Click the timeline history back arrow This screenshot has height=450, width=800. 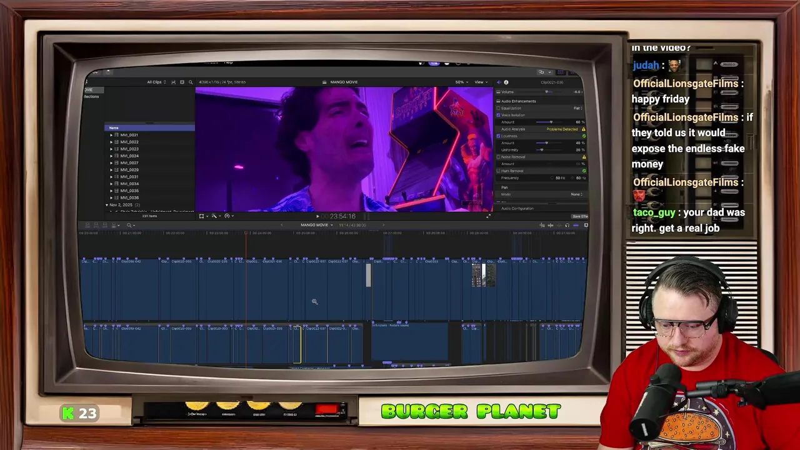tap(281, 225)
